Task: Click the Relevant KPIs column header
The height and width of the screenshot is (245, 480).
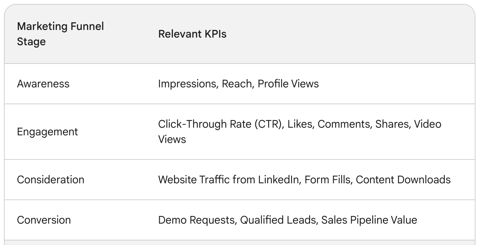Action: tap(192, 34)
